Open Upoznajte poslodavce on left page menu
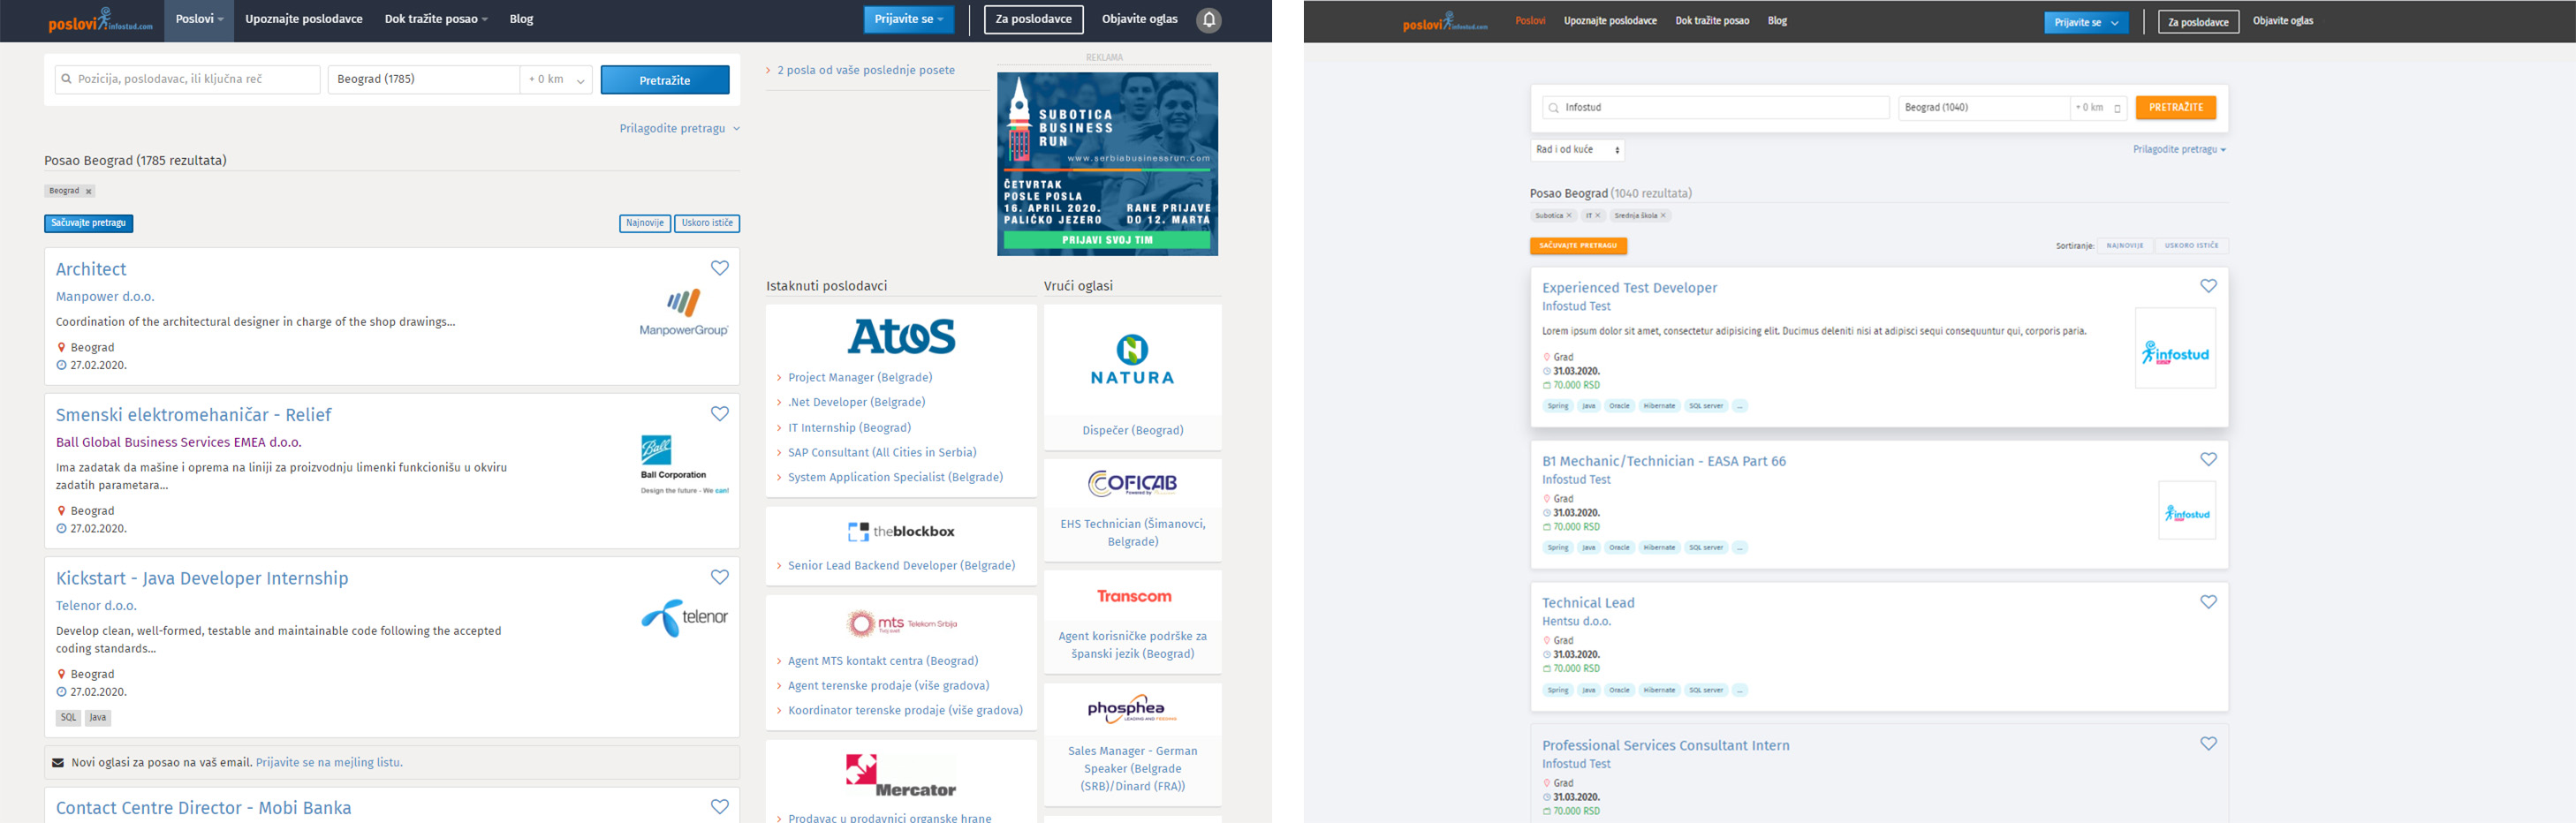The image size is (2576, 823). point(304,19)
